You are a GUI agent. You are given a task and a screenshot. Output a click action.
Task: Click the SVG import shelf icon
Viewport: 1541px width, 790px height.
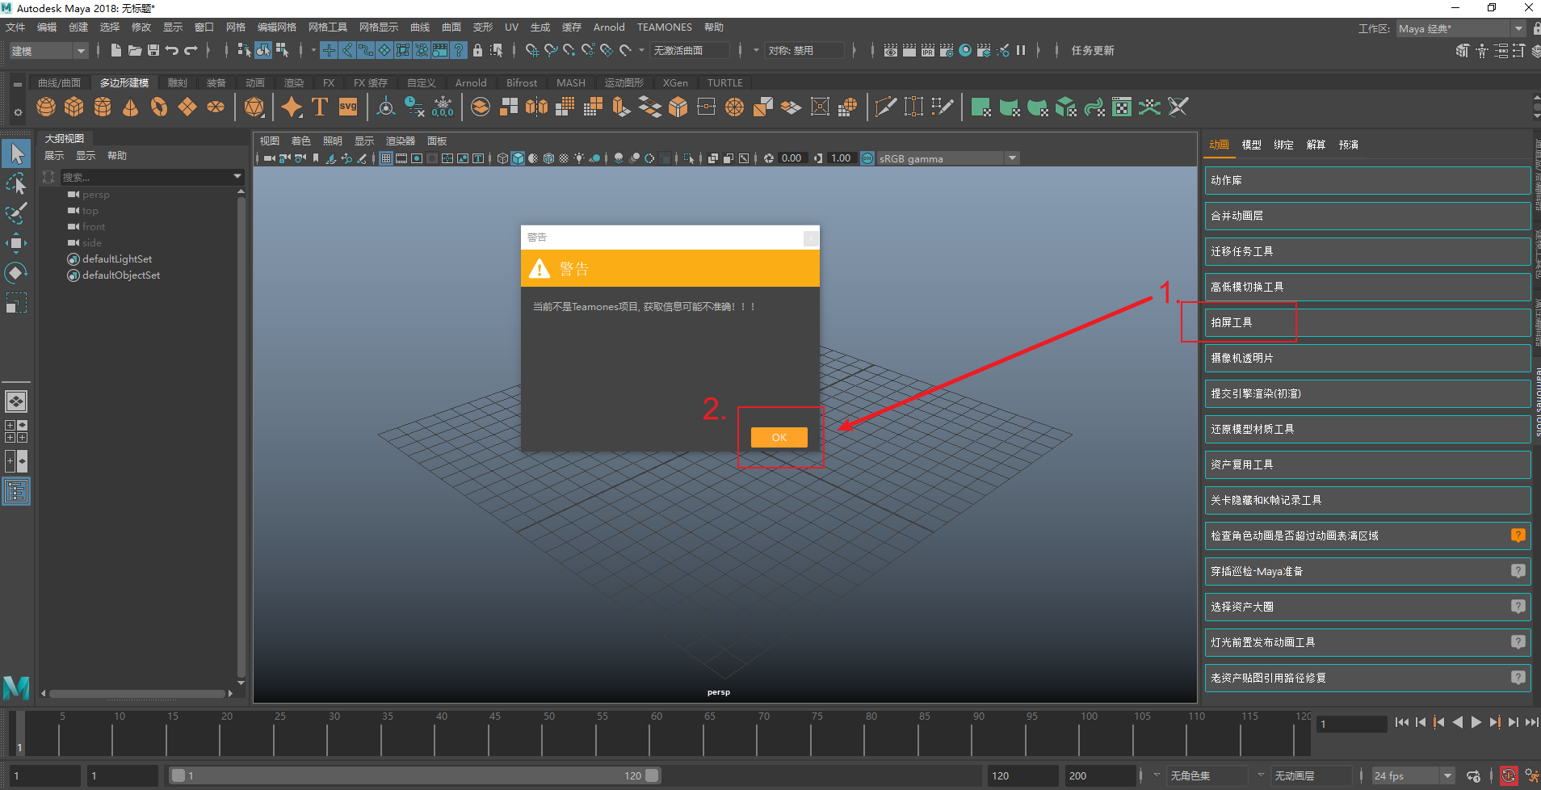[348, 107]
